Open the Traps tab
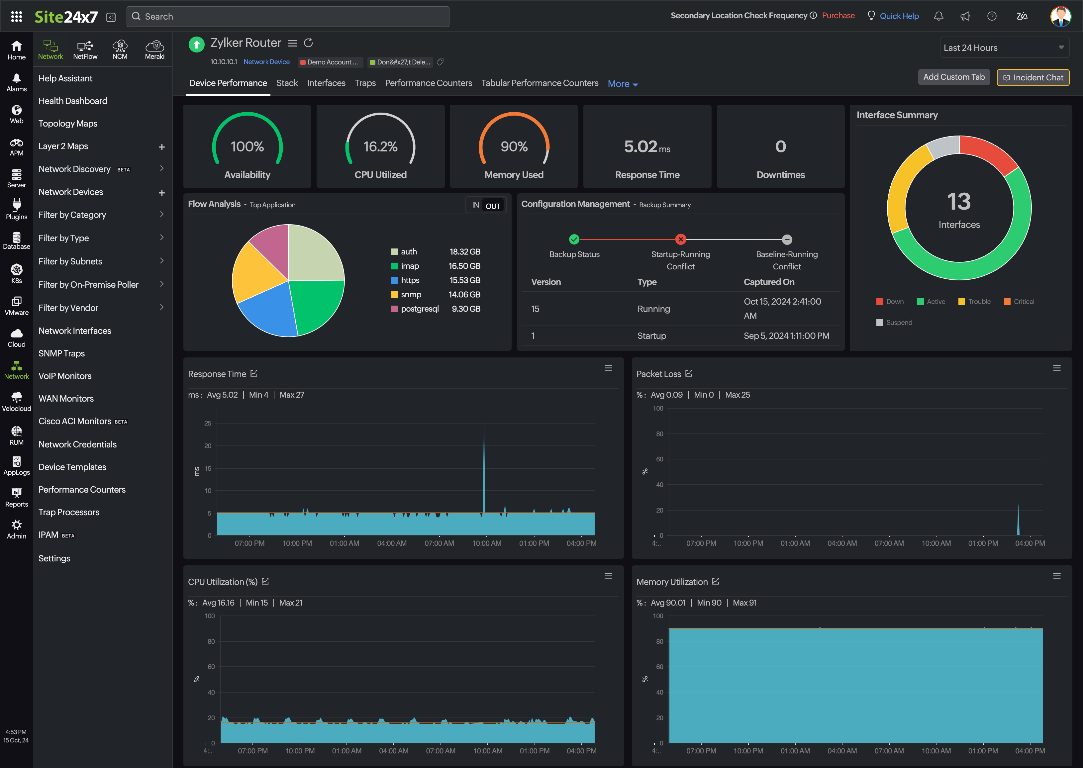This screenshot has width=1083, height=768. [365, 83]
